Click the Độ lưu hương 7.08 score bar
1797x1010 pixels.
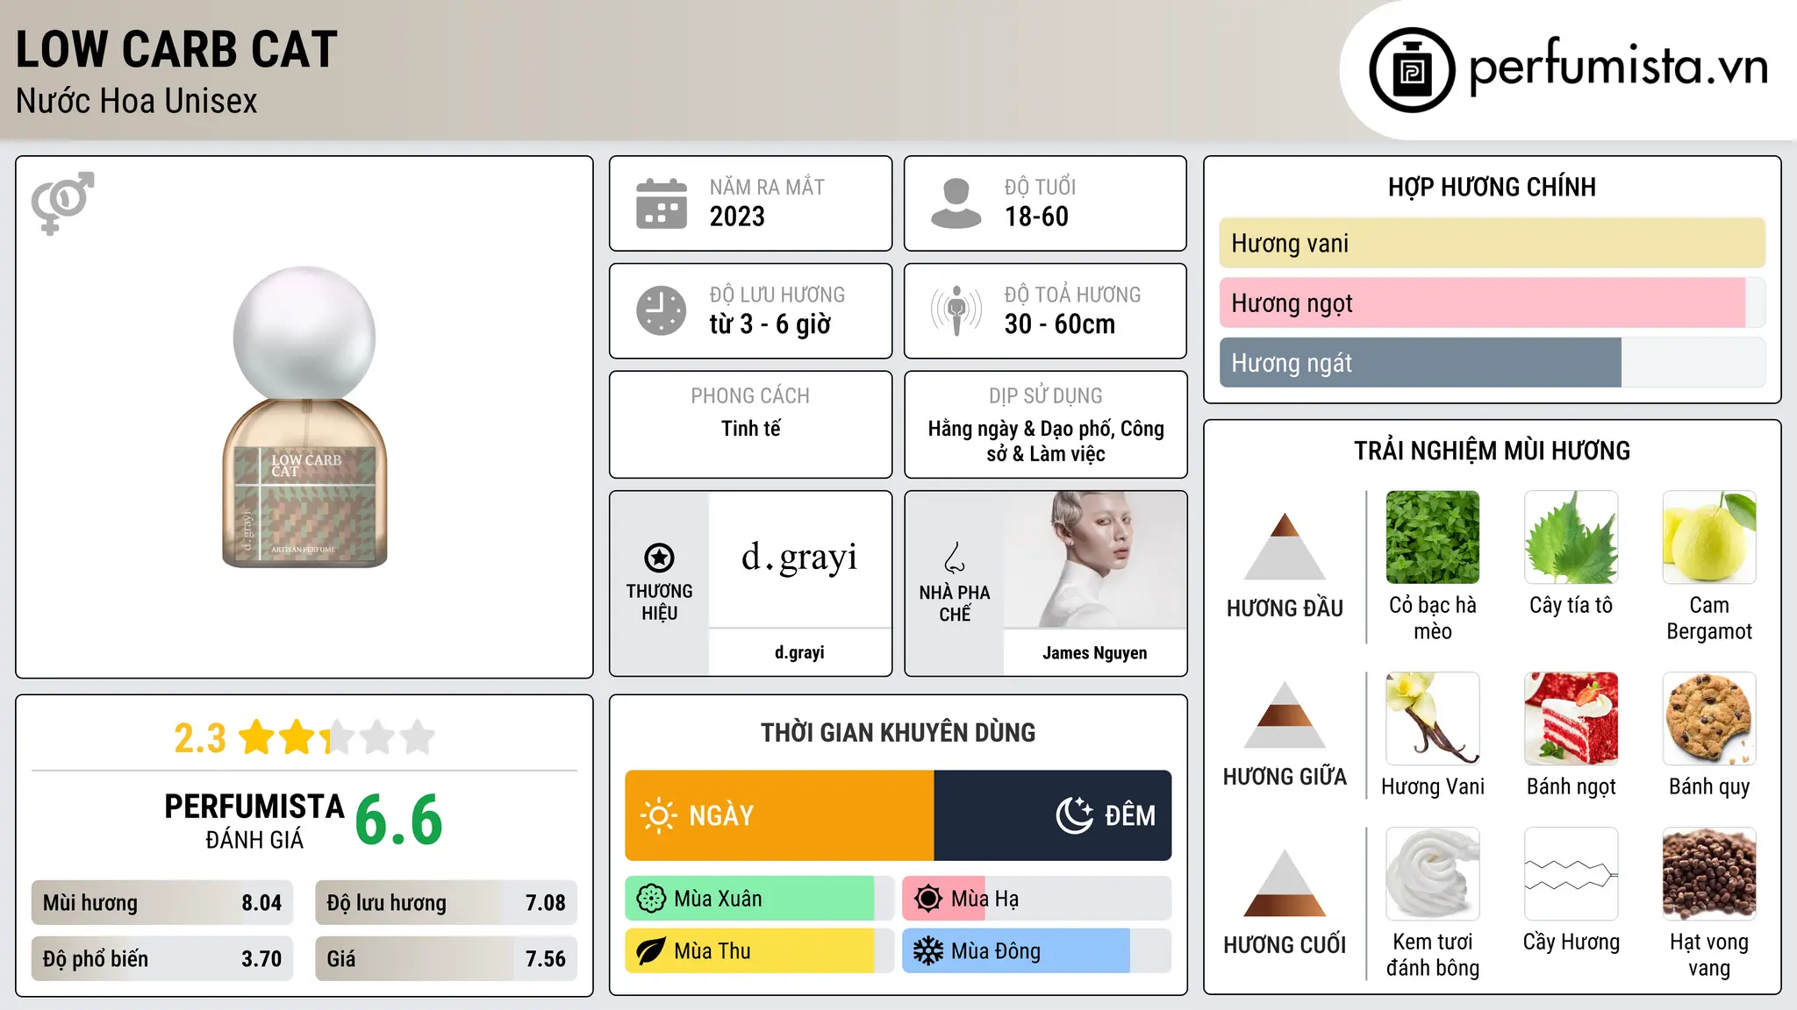[x=447, y=903]
